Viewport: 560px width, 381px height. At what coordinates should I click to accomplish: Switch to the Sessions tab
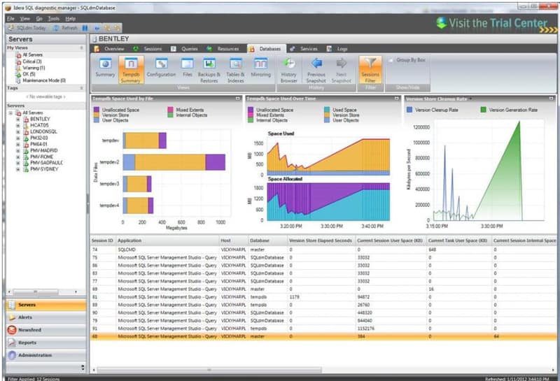[148, 49]
